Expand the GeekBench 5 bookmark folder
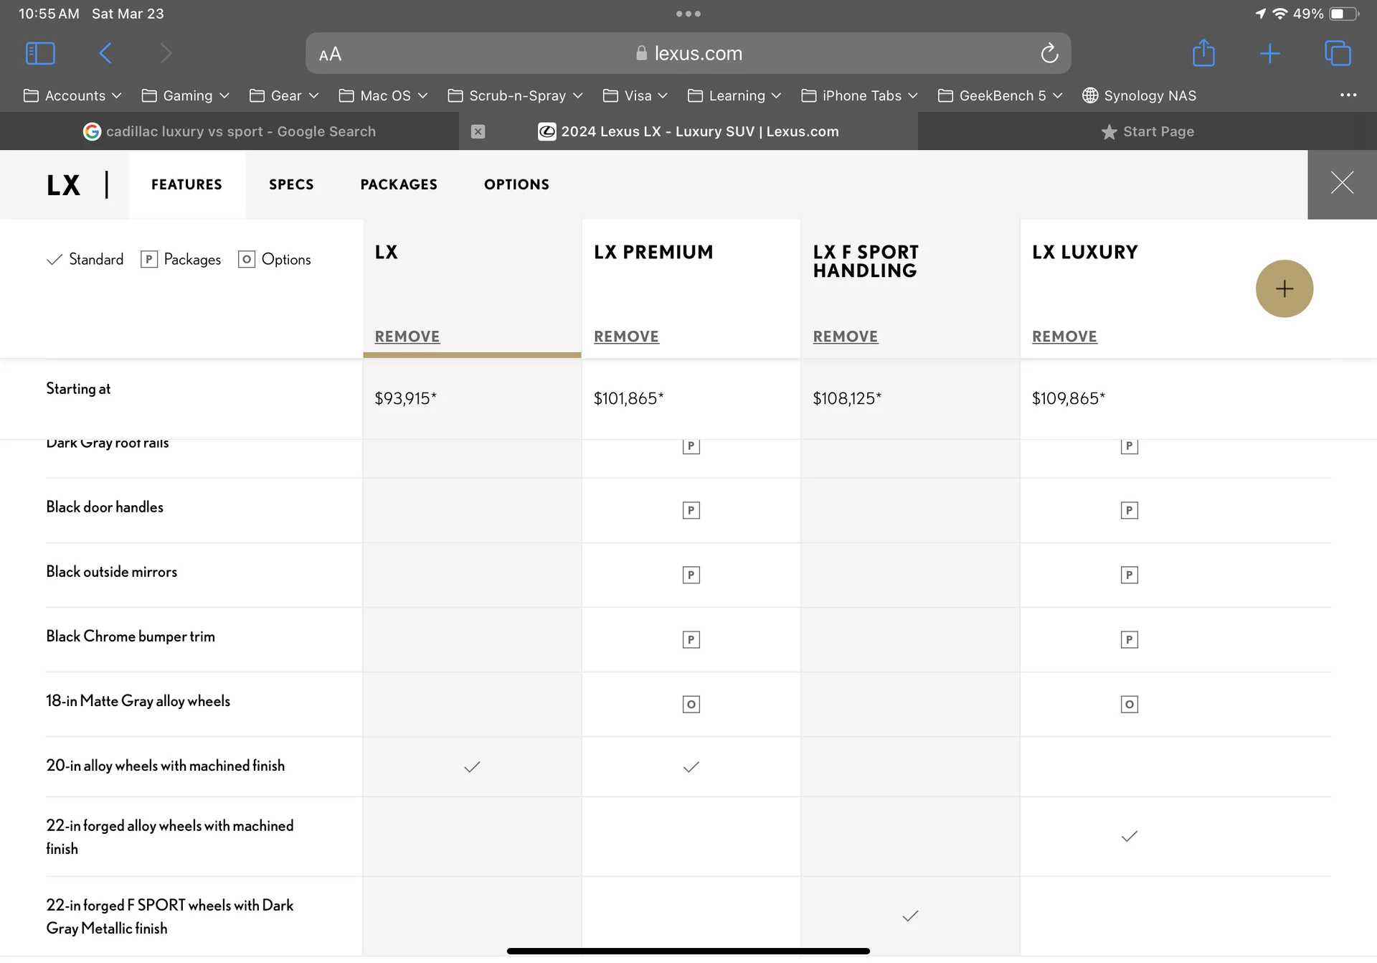The height and width of the screenshot is (963, 1377). point(1000,95)
